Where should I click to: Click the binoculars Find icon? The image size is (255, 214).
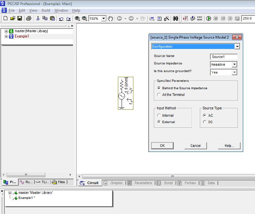(x=175, y=18)
